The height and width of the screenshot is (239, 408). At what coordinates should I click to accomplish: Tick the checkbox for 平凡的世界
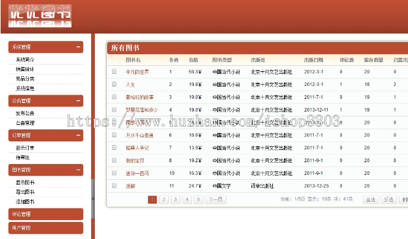[114, 71]
